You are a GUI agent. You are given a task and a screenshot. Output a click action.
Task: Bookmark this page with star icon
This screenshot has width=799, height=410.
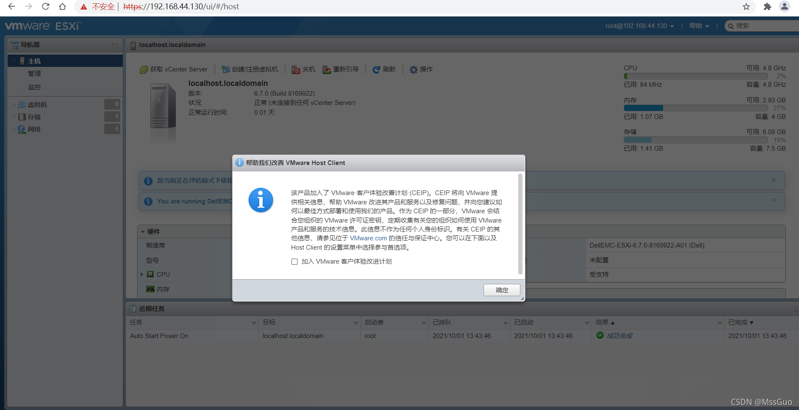[746, 6]
